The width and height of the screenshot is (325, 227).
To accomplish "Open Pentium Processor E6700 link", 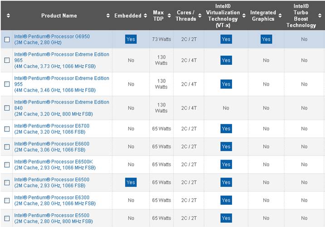I will (x=52, y=129).
